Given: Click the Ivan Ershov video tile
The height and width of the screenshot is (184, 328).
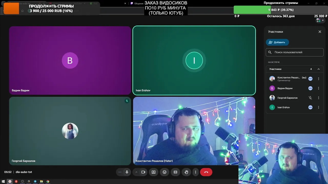Looking at the screenshot, I should (194, 60).
